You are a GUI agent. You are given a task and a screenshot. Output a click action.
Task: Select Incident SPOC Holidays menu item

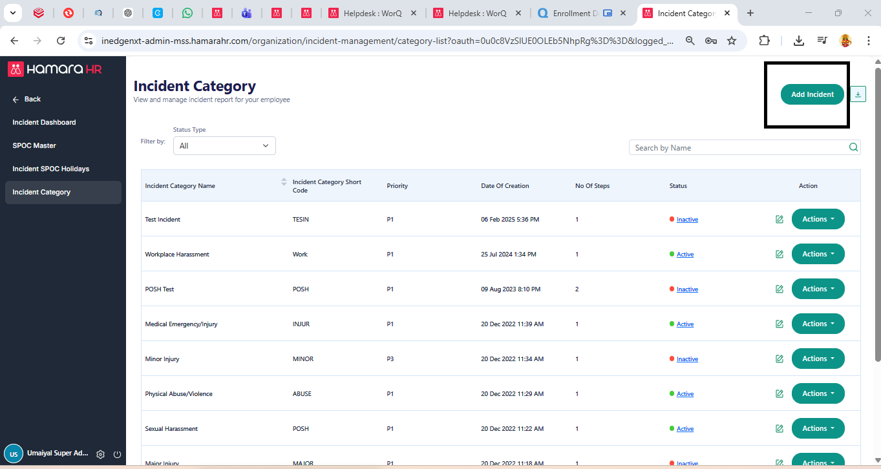(x=51, y=169)
